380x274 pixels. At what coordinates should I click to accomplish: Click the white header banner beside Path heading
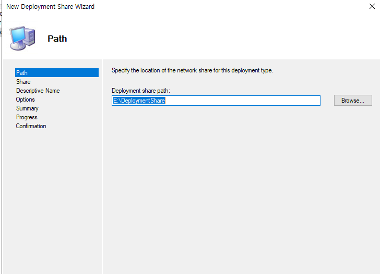point(218,39)
